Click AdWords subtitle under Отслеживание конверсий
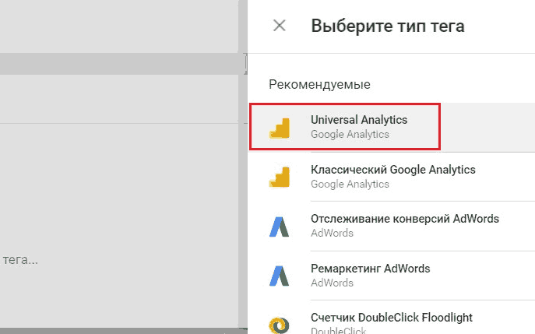The height and width of the screenshot is (334, 535). [332, 233]
